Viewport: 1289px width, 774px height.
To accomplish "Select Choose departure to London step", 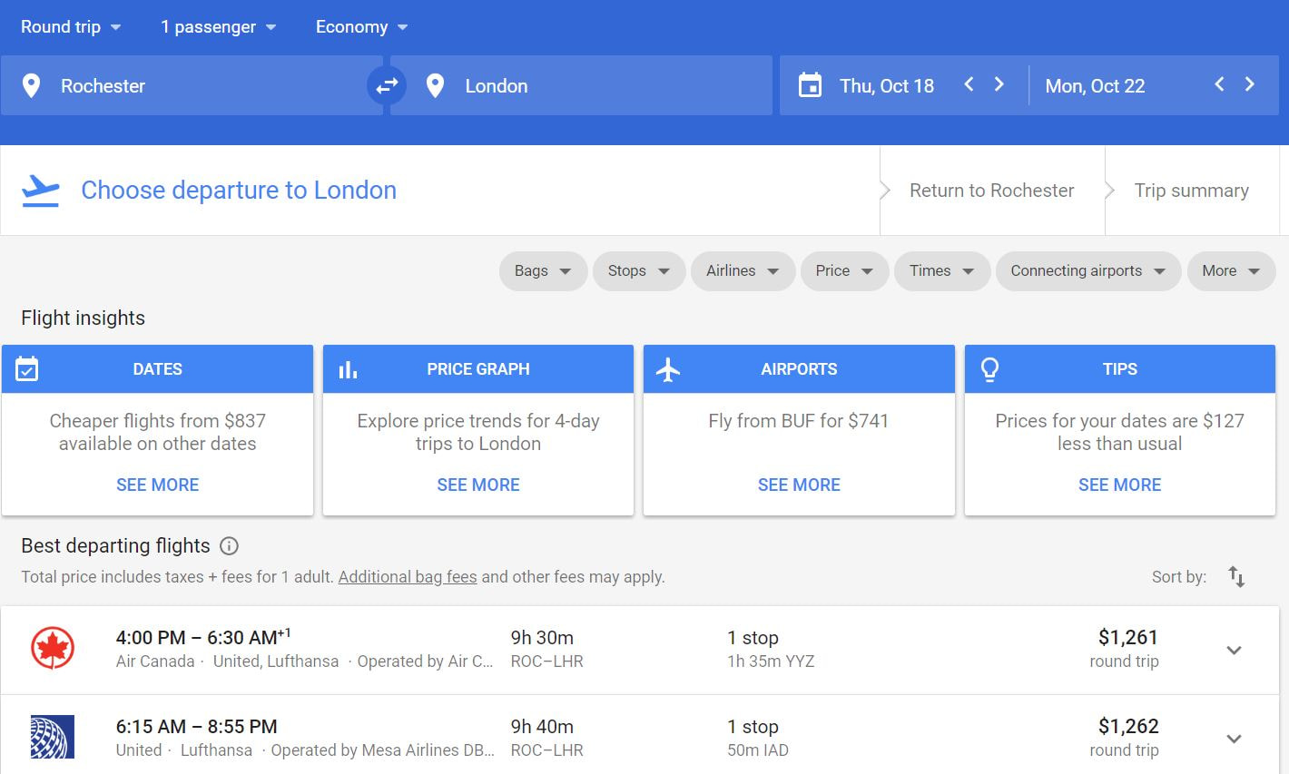I will (239, 191).
